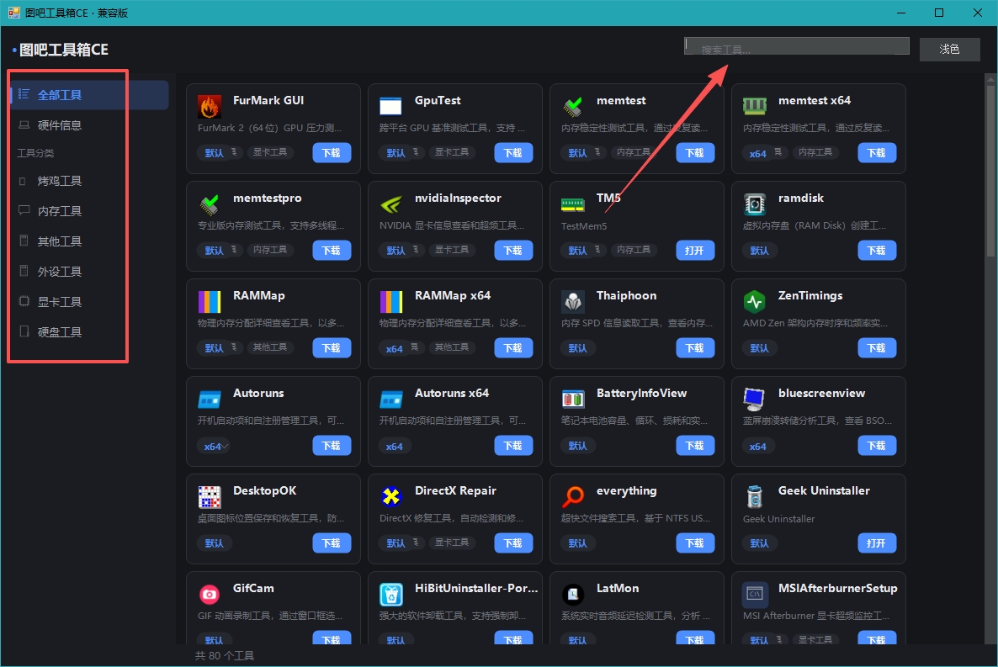Click the memtestpro chip icon
The height and width of the screenshot is (667, 998).
click(210, 204)
